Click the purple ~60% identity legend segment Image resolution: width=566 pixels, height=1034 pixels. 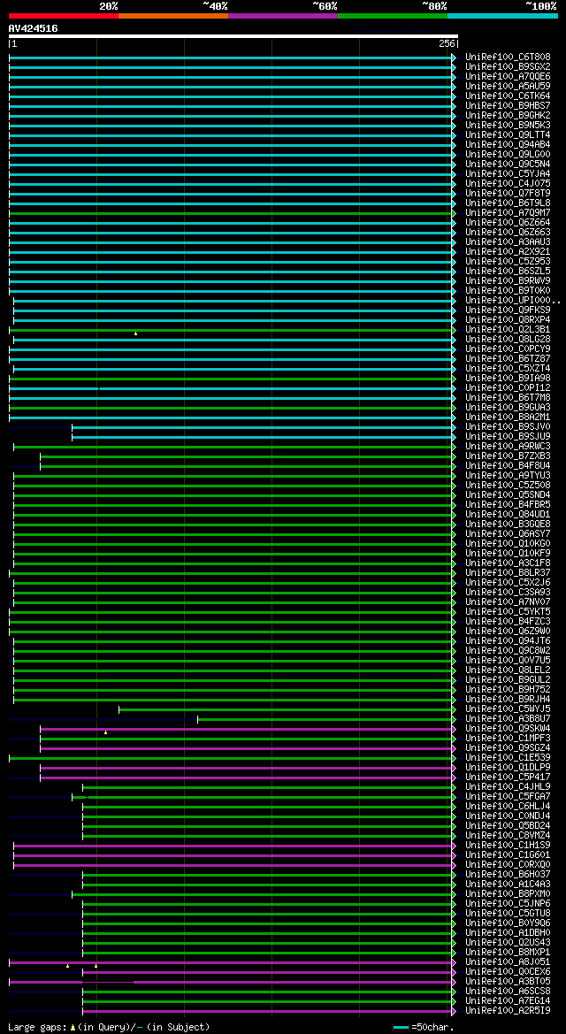283,15
